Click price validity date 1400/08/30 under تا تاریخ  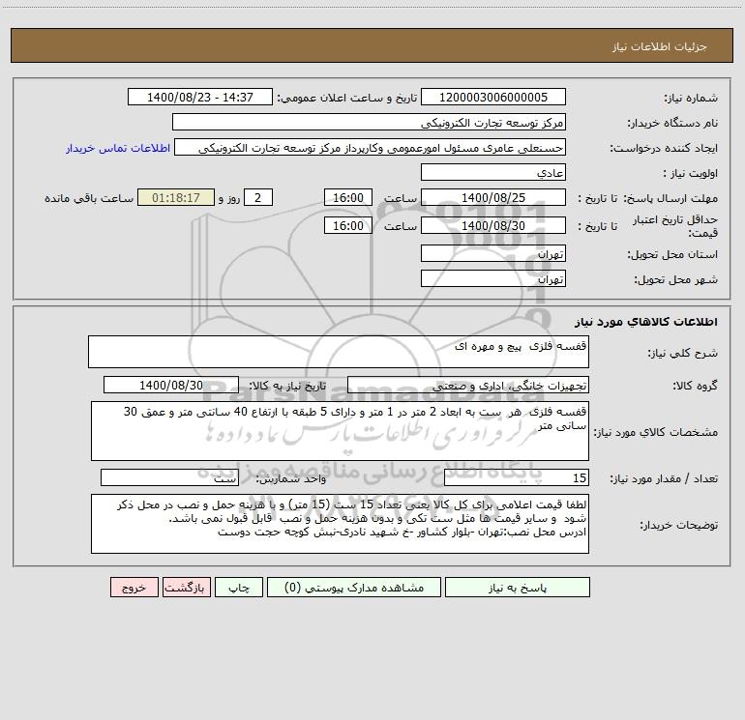click(493, 225)
